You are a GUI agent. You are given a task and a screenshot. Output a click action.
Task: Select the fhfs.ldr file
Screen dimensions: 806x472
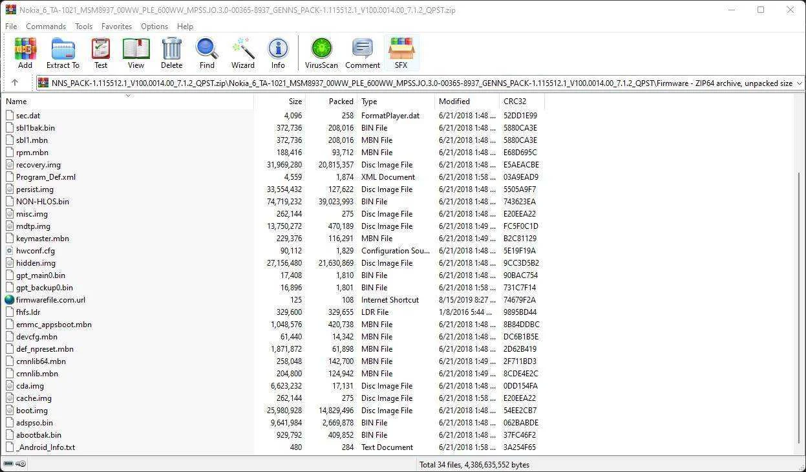[x=28, y=312]
